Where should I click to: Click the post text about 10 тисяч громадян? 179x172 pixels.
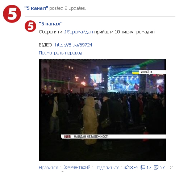97,32
